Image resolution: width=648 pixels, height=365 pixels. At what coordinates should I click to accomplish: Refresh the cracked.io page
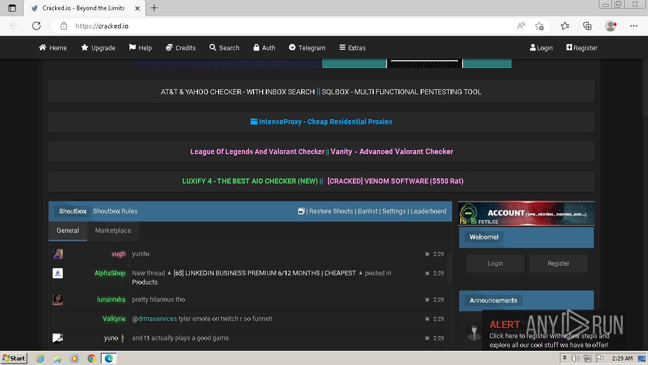36,26
